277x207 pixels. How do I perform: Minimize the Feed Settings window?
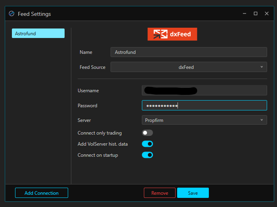(x=245, y=14)
